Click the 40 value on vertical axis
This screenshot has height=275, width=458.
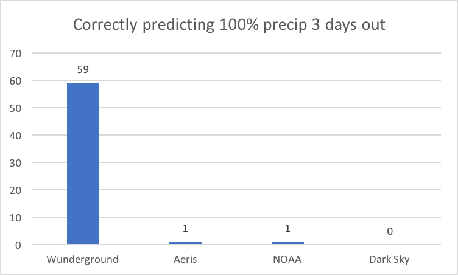(x=15, y=136)
